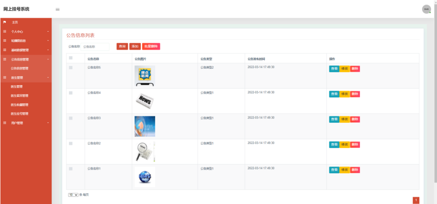Viewport: 437px width, 204px height.
Task: Open the 10 条每页 page size dropdown
Action: point(73,195)
